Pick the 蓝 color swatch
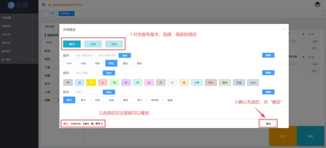 tap(80, 83)
